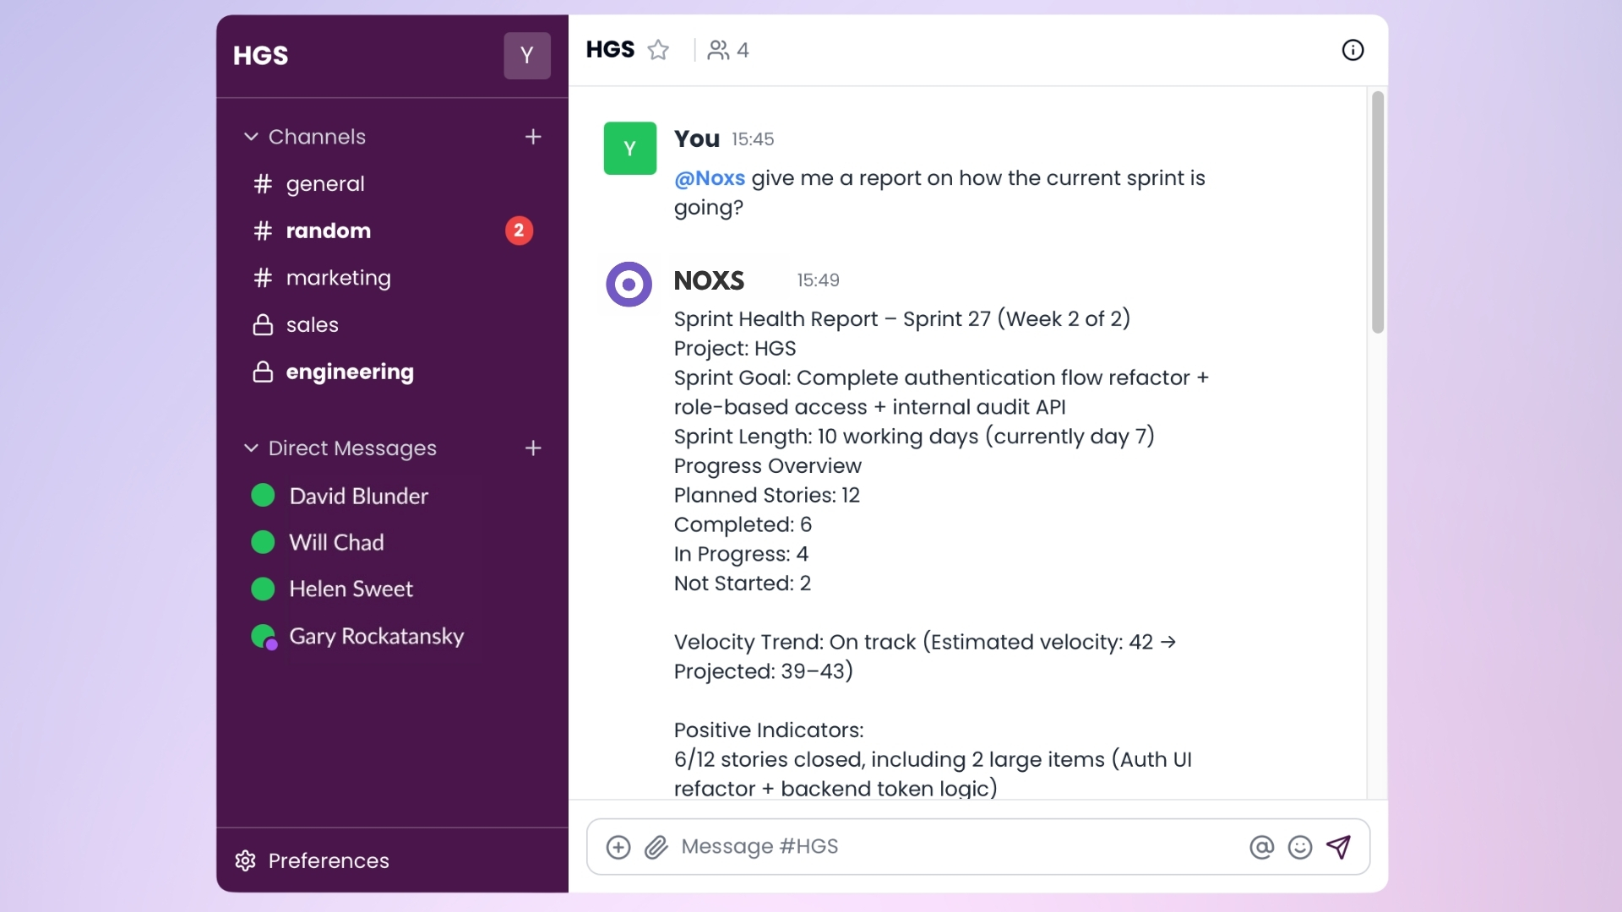Attach a file using the paperclip
The width and height of the screenshot is (1622, 912).
(656, 847)
